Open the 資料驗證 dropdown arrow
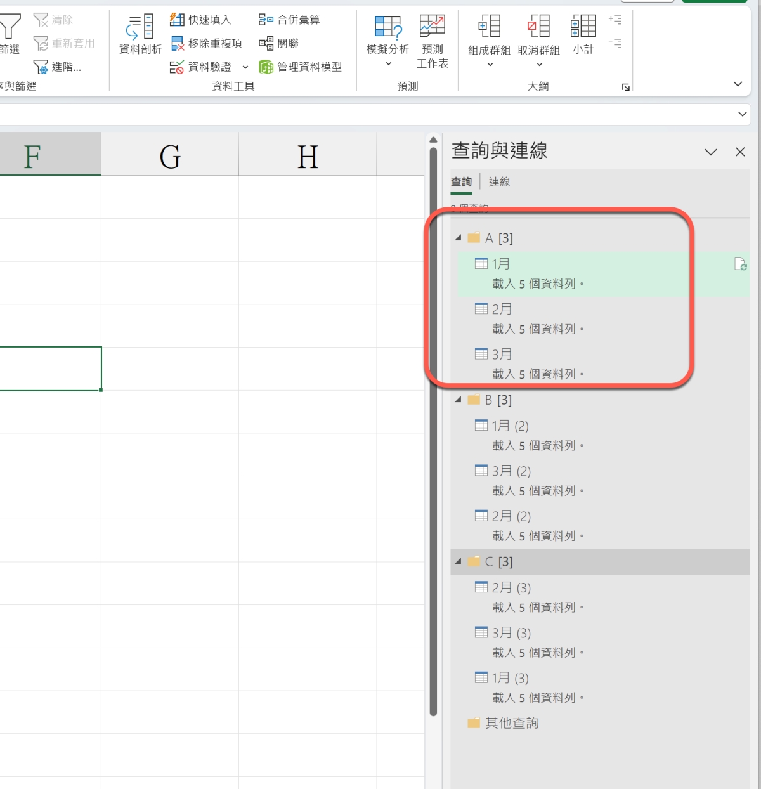Image resolution: width=761 pixels, height=789 pixels. pyautogui.click(x=245, y=67)
